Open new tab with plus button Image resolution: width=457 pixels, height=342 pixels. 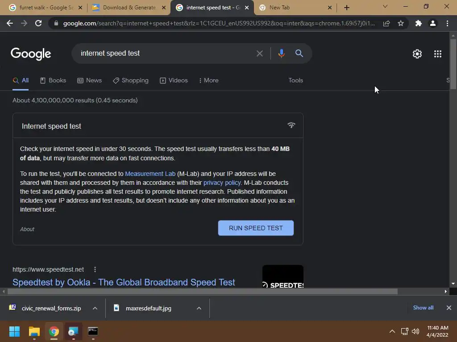(346, 8)
